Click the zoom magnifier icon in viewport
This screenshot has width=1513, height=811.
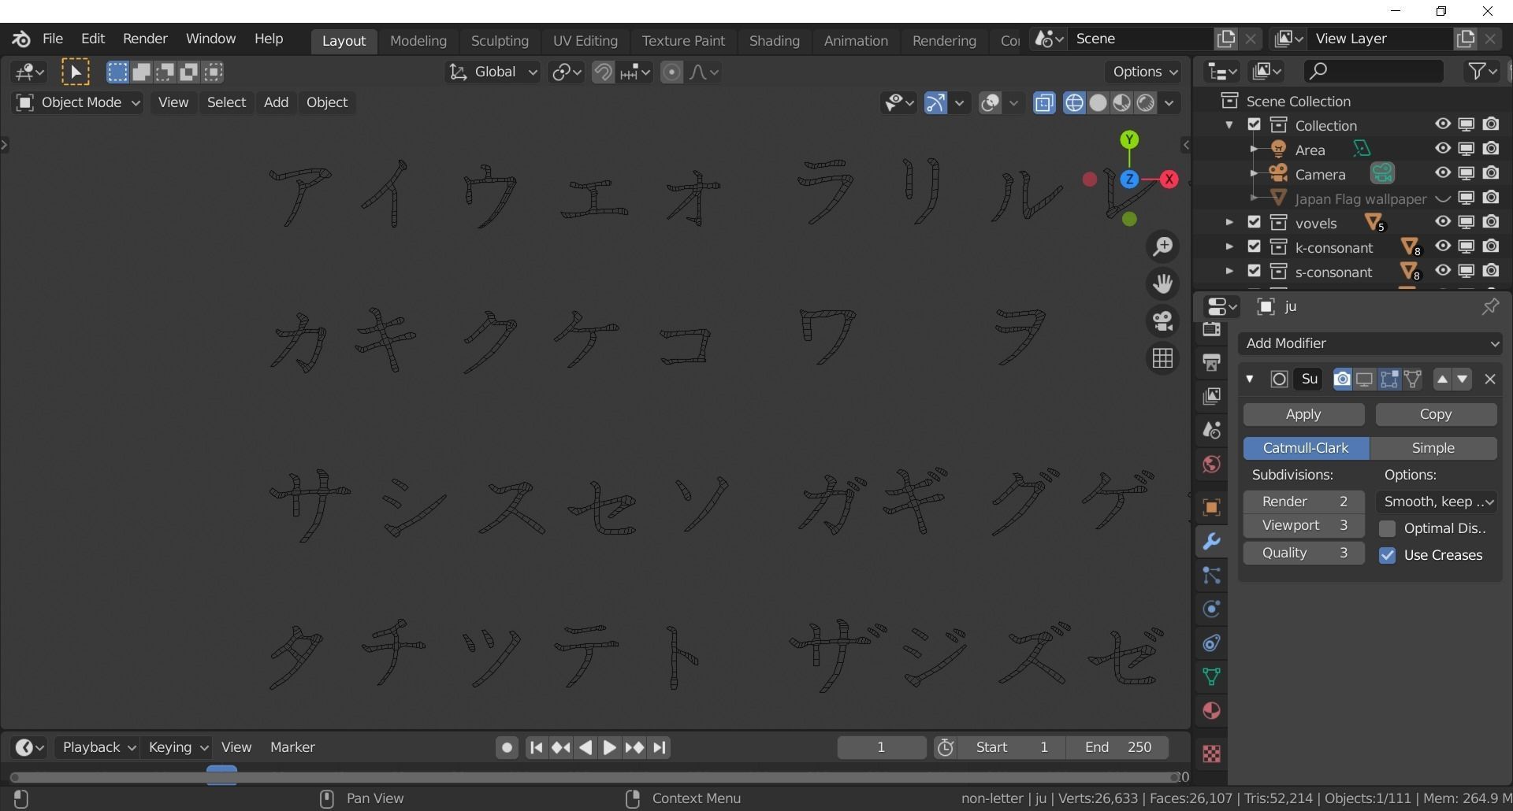coord(1164,246)
